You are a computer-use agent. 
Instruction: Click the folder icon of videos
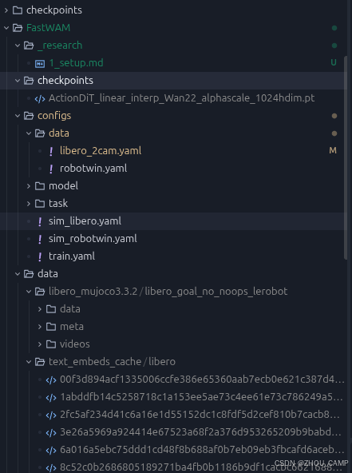pos(51,344)
